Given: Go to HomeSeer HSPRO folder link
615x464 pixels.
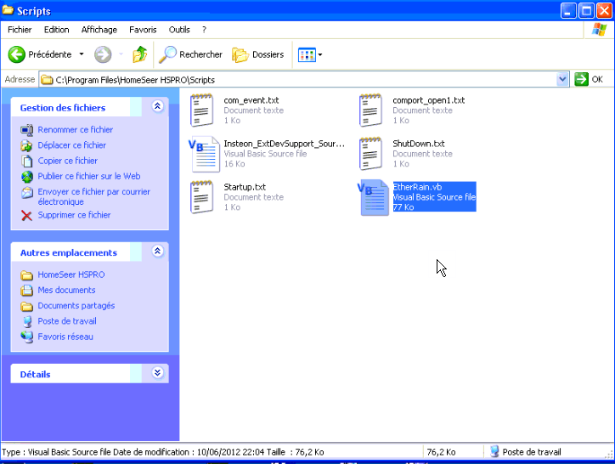Looking at the screenshot, I should [x=71, y=274].
